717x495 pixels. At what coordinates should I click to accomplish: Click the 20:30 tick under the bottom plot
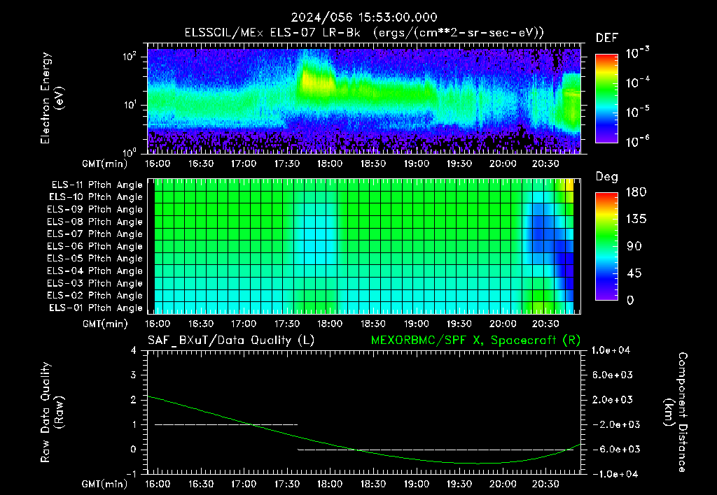[545, 484]
